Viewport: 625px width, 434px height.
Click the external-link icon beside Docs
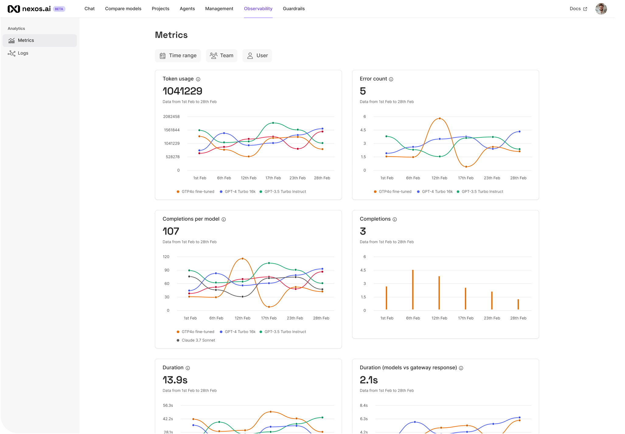click(x=585, y=9)
